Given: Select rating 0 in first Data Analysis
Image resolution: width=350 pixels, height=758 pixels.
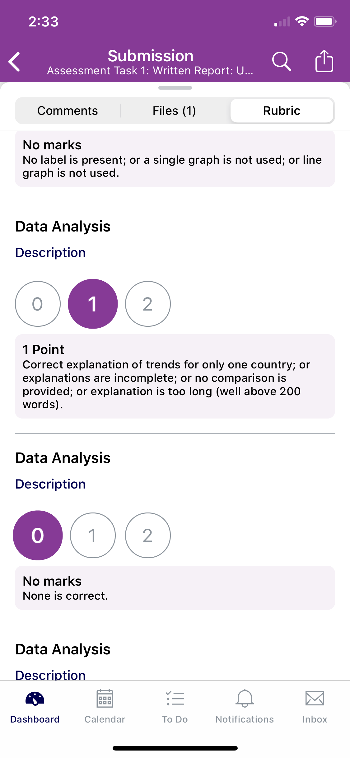Looking at the screenshot, I should tap(38, 304).
